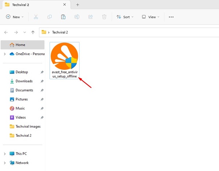Click the Share icon in toolbar
Screen dimensions: 219x171
coord(91,17)
